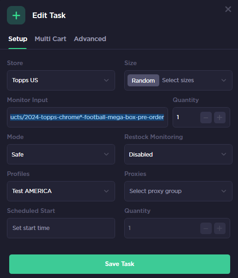The width and height of the screenshot is (238, 278).
Task: Open Profiles dropdown showing Test AMERICA
Action: pyautogui.click(x=61, y=191)
